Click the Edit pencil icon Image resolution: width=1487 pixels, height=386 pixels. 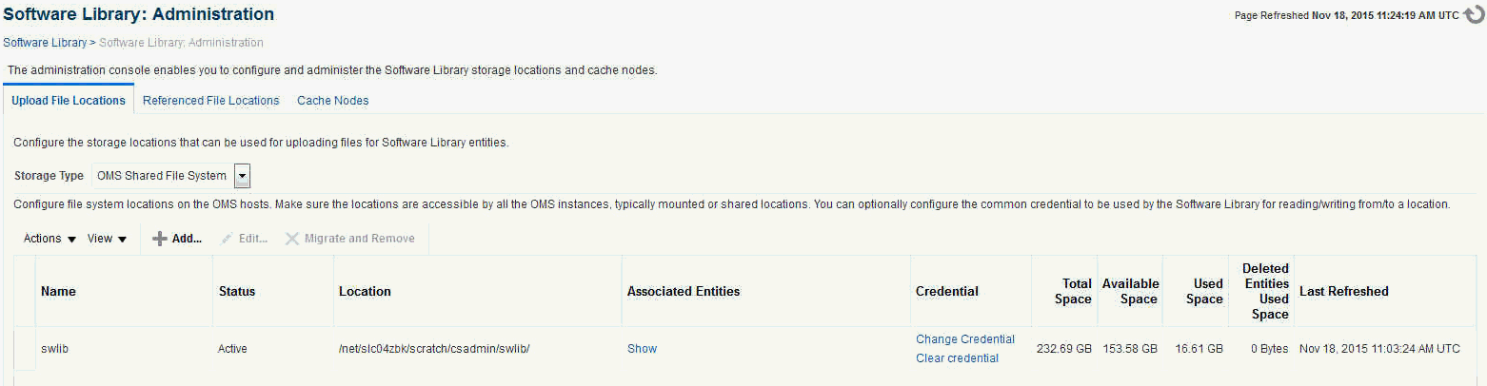click(x=227, y=239)
